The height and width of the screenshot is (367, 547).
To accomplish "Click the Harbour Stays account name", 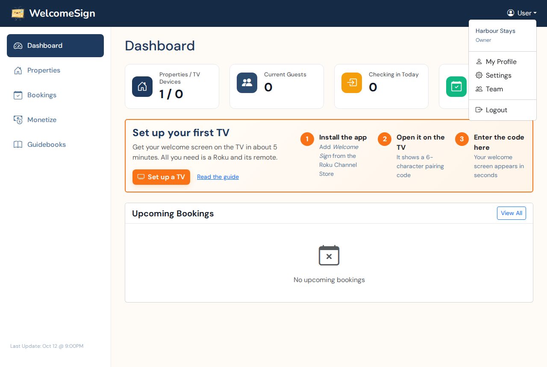I will [495, 31].
